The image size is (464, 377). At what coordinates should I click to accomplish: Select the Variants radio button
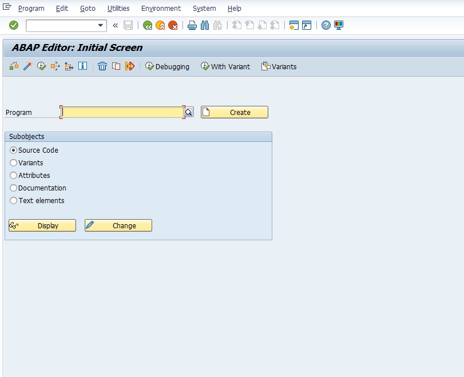tap(13, 162)
